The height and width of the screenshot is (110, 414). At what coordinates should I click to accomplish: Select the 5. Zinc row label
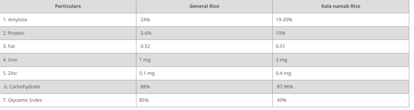click(x=10, y=73)
